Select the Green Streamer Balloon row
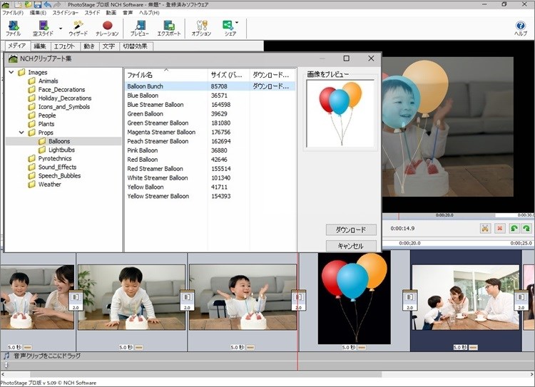 click(x=210, y=123)
